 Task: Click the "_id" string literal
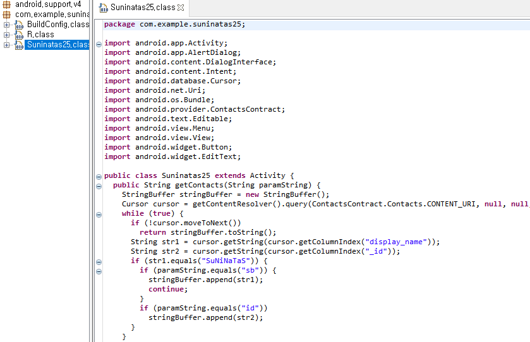click(376, 251)
